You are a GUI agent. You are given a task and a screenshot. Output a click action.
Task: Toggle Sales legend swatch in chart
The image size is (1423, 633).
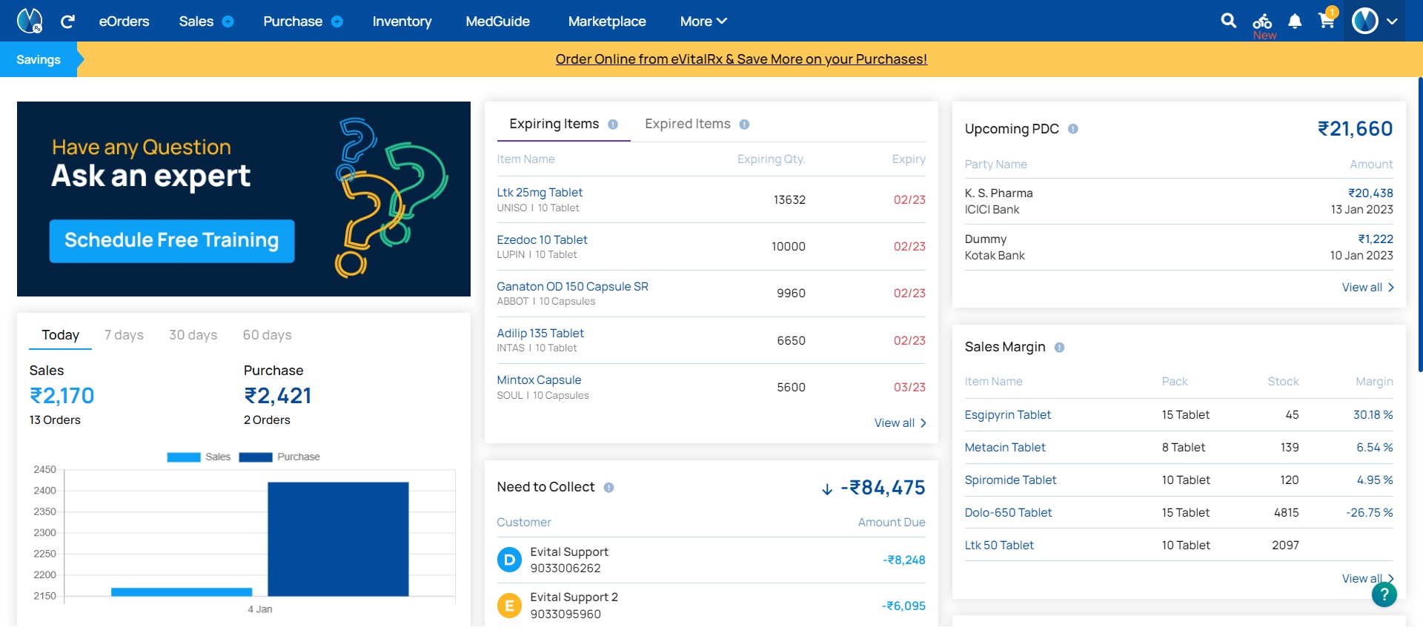point(184,457)
